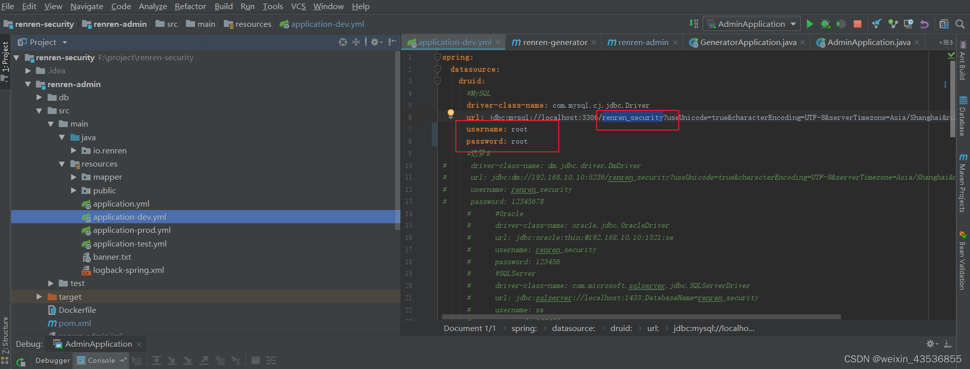Viewport: 970px width, 369px height.
Task: Start debugging with the bug icon
Action: point(825,24)
